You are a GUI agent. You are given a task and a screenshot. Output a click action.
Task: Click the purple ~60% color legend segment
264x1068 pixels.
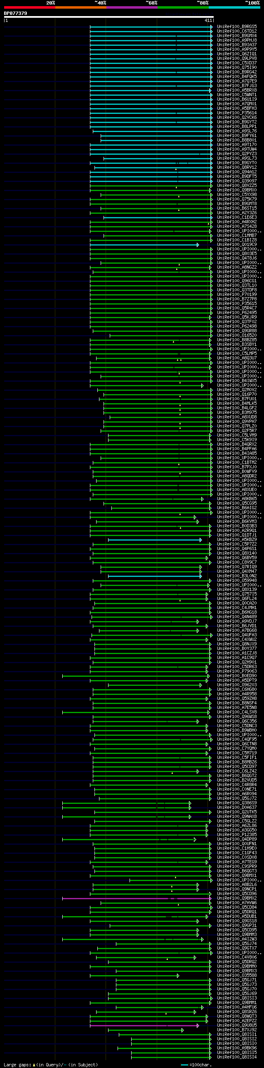coord(132,7)
